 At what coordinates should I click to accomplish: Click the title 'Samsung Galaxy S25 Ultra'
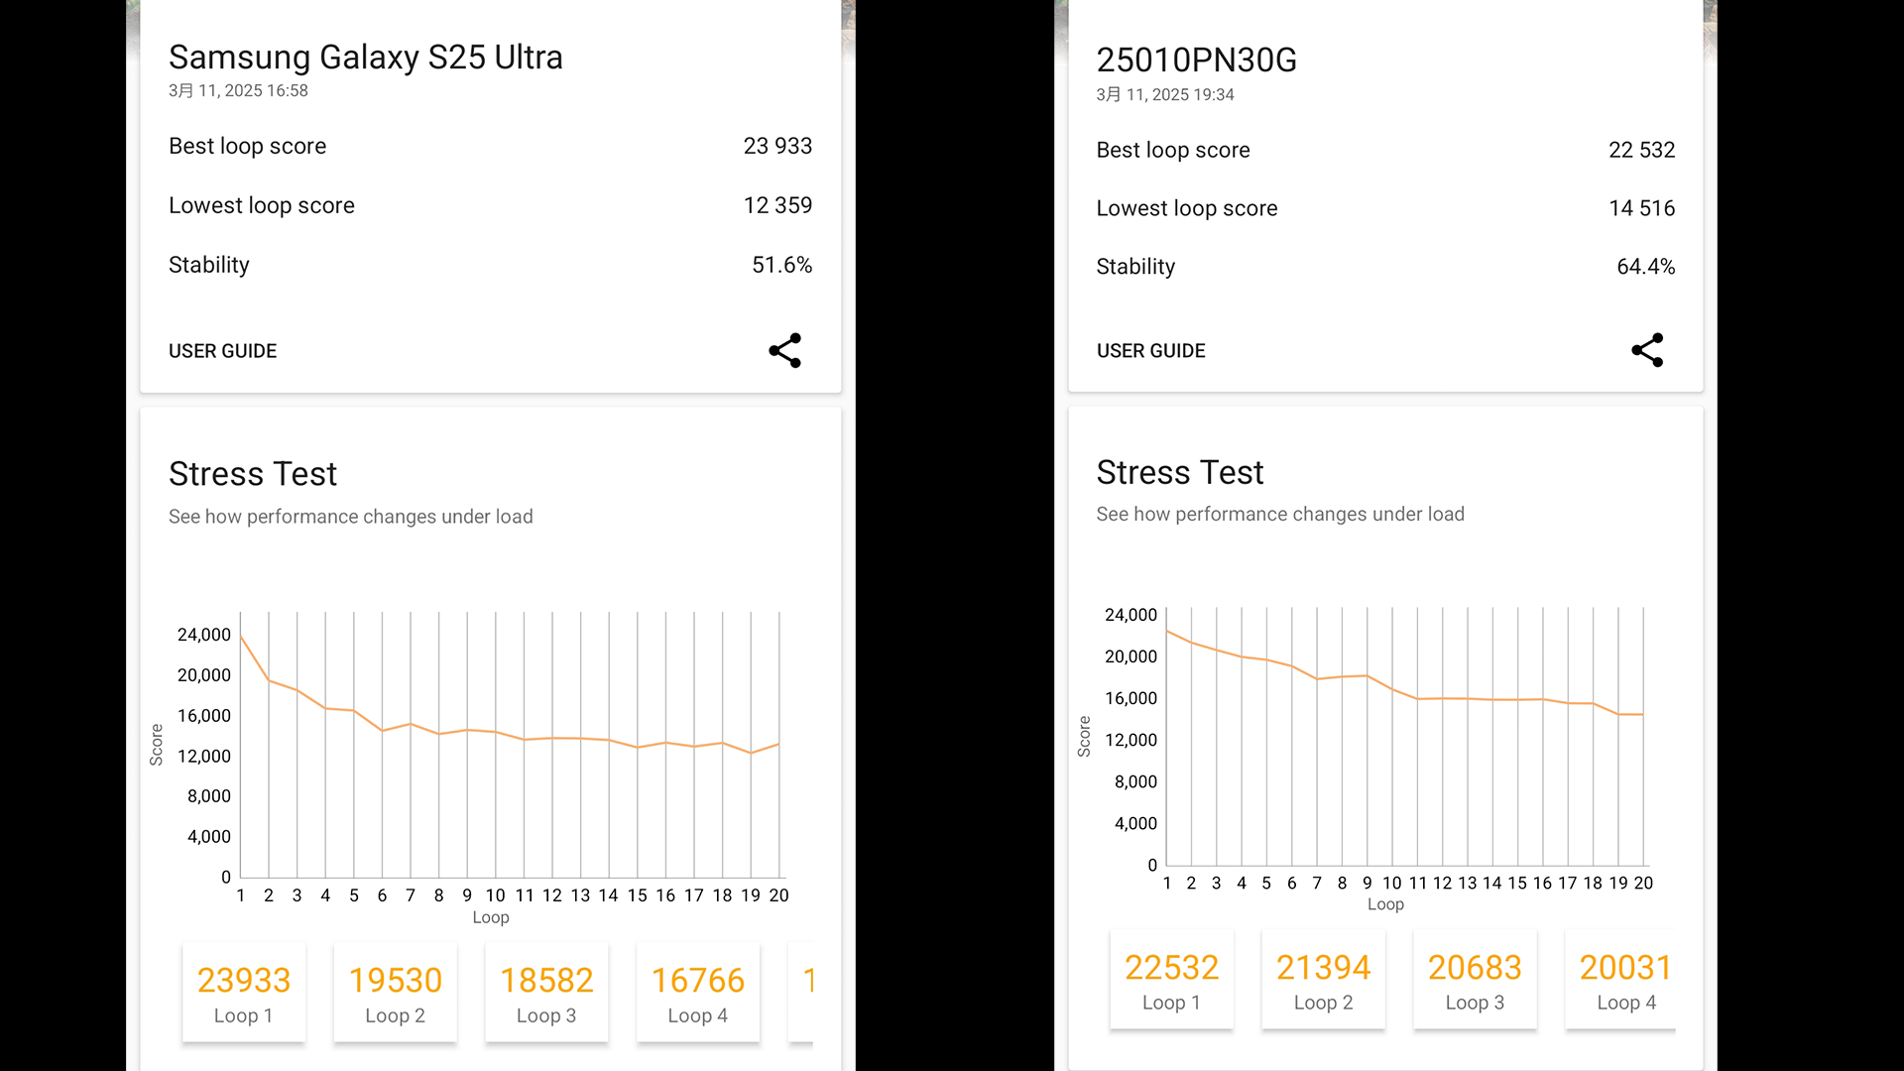pos(366,58)
